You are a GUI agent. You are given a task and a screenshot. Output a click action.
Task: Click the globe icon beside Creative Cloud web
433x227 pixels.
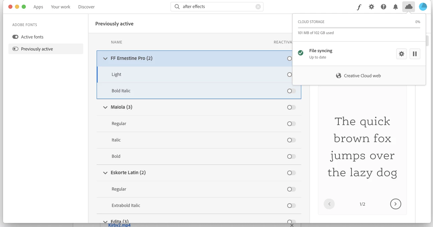point(339,76)
